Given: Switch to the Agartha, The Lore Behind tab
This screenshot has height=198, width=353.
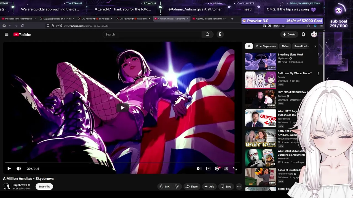Looking at the screenshot, I should 209,19.
